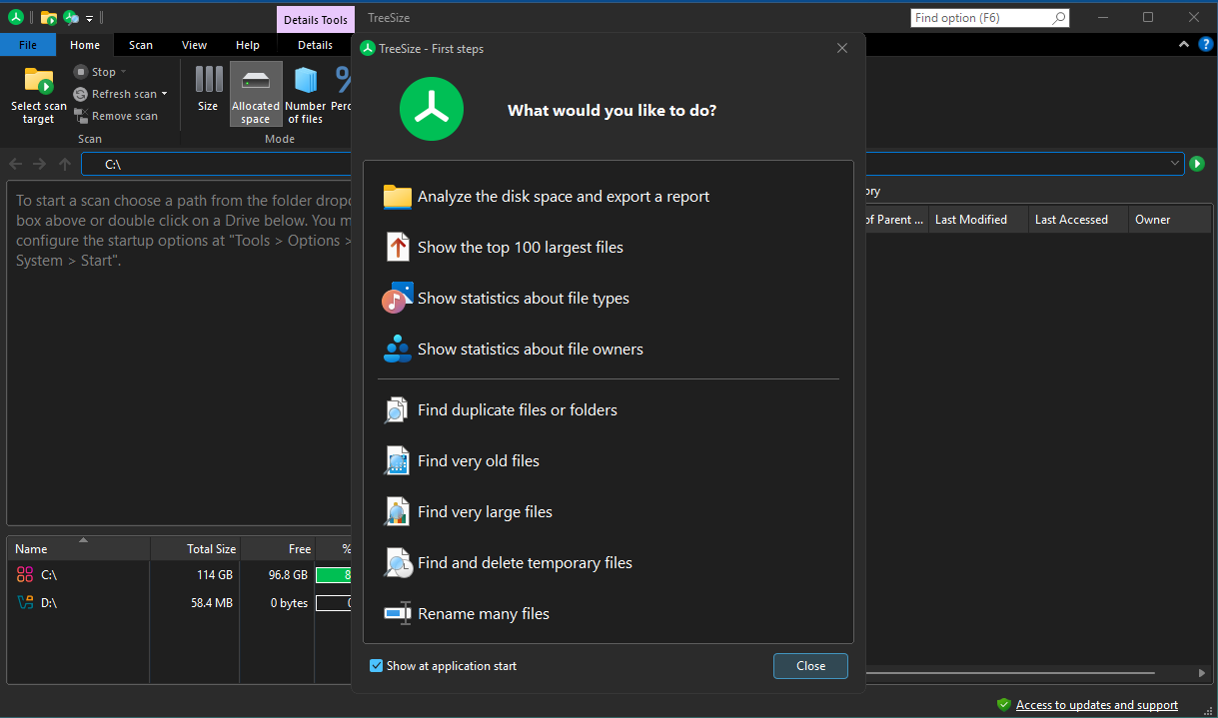Dismiss First steps dialog with the X

click(842, 48)
